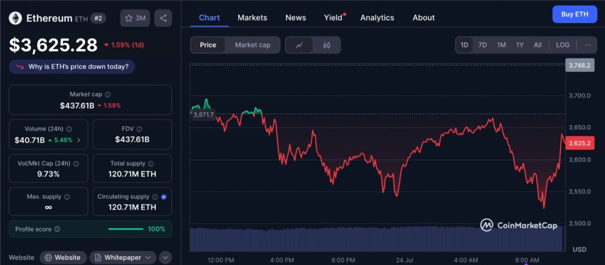Click the 120.71M ETH total supply value

point(132,174)
